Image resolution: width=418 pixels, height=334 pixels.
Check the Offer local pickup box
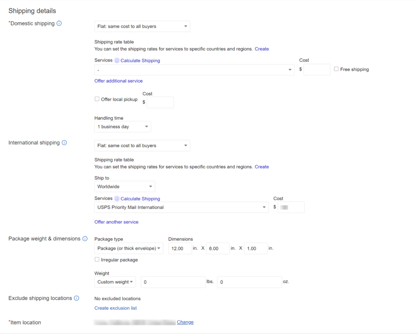click(97, 99)
